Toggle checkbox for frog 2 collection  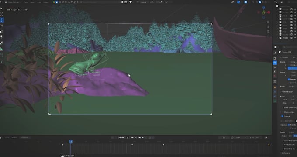tap(291, 38)
